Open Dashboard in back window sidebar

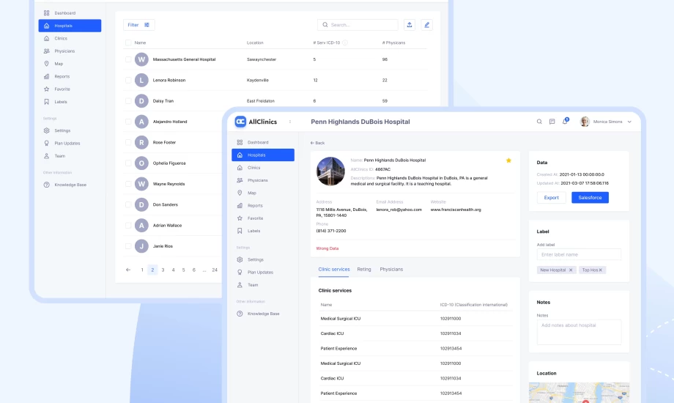tap(70, 13)
